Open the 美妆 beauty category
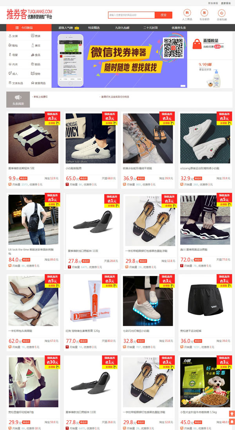235x430 pixels. pyautogui.click(x=36, y=45)
